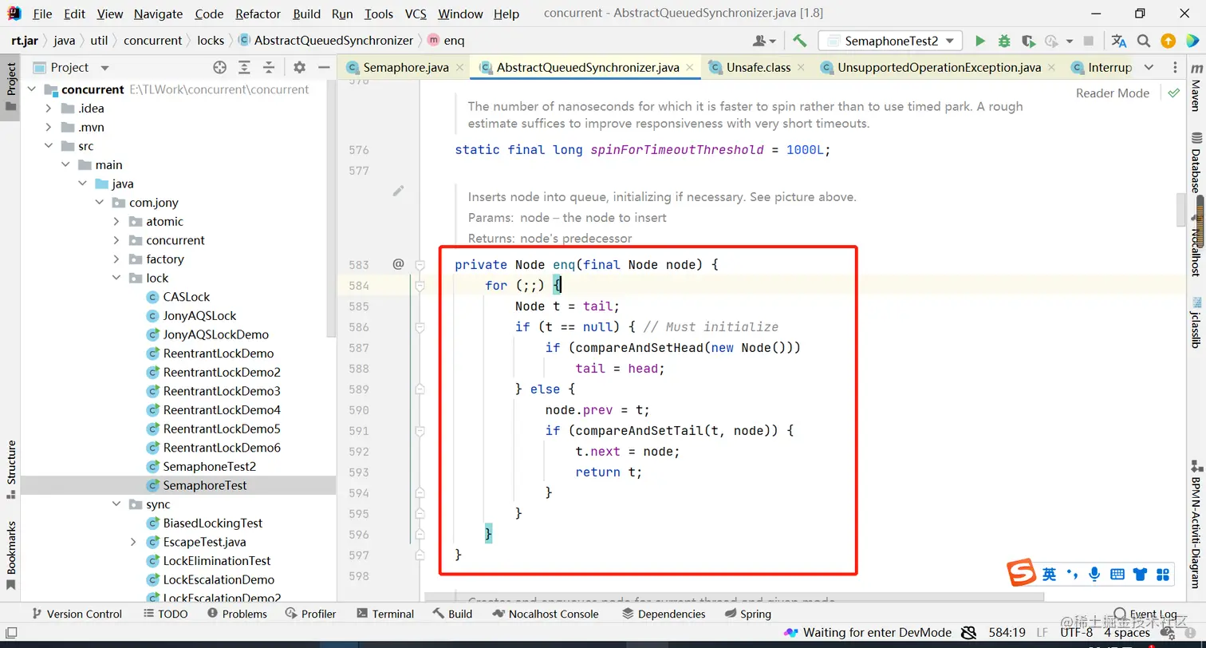Open Terminal tool window

coord(385,614)
